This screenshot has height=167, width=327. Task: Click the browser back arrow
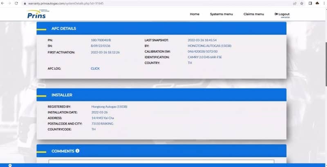coord(3,3)
